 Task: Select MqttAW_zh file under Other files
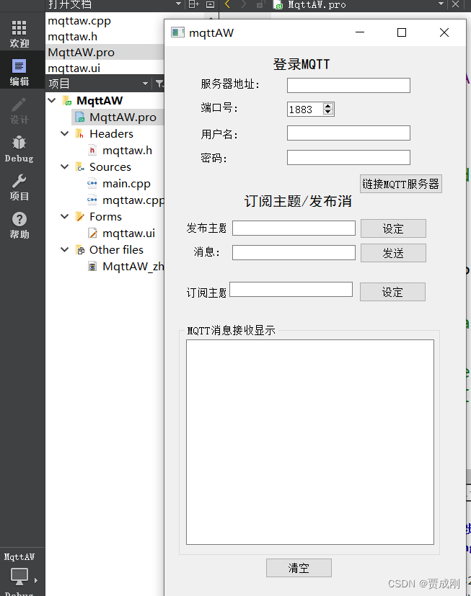click(133, 267)
